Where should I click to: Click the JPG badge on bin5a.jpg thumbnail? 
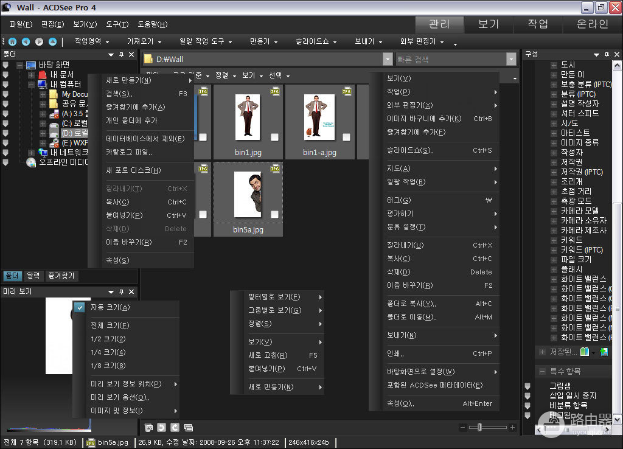coord(275,169)
